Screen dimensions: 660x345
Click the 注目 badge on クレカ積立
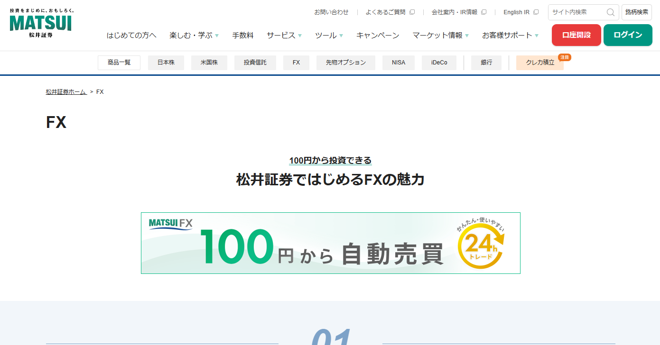click(564, 57)
